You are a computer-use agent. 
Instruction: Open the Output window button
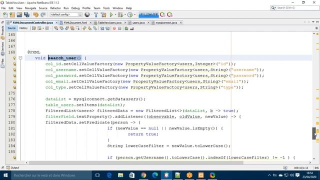coord(12,168)
